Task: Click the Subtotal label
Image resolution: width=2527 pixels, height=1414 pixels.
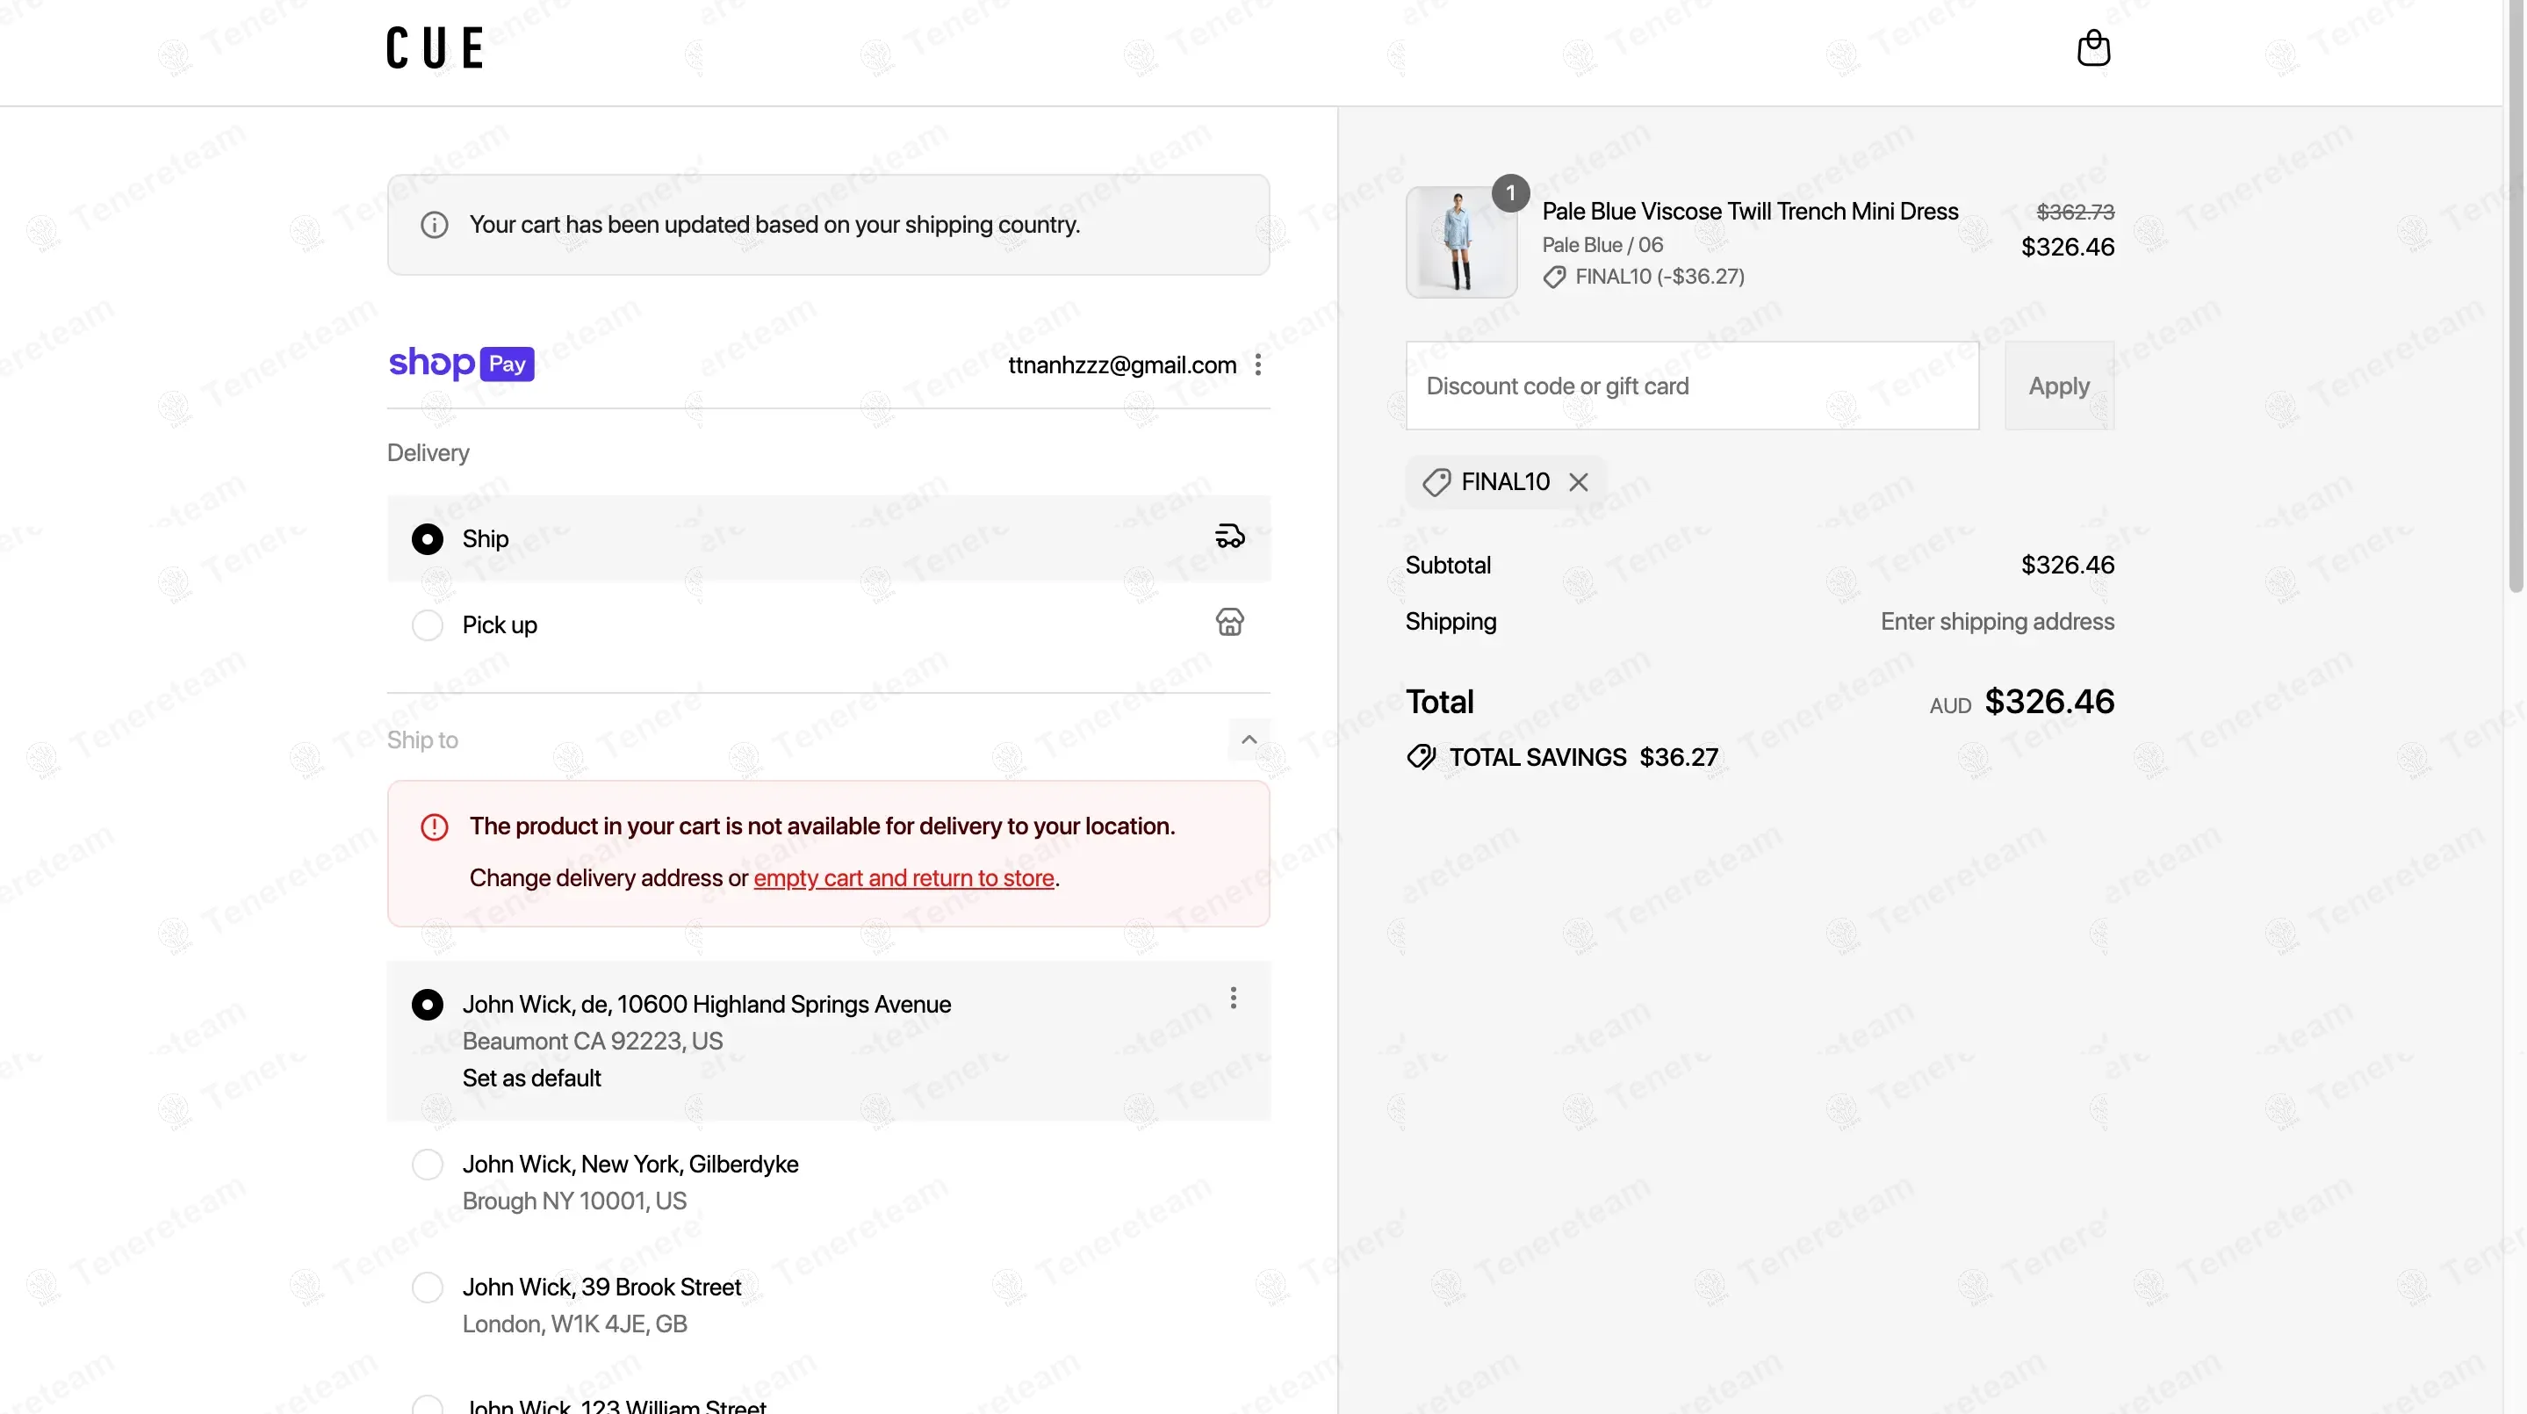Action: point(1448,566)
